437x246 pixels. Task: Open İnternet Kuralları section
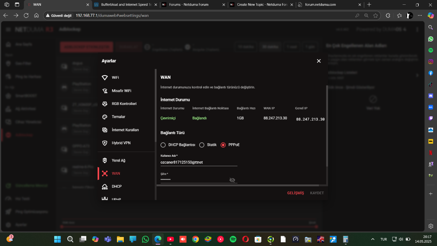(x=126, y=130)
